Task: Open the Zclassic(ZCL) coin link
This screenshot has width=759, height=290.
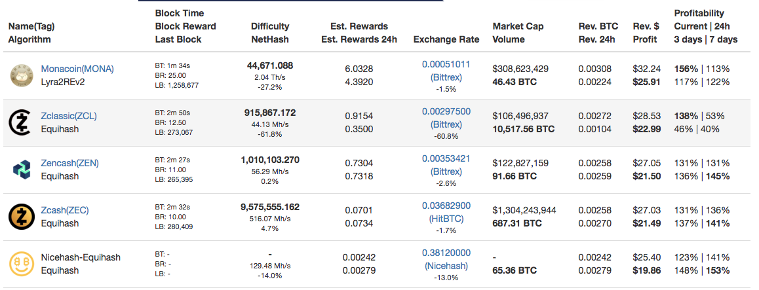Action: (x=69, y=116)
